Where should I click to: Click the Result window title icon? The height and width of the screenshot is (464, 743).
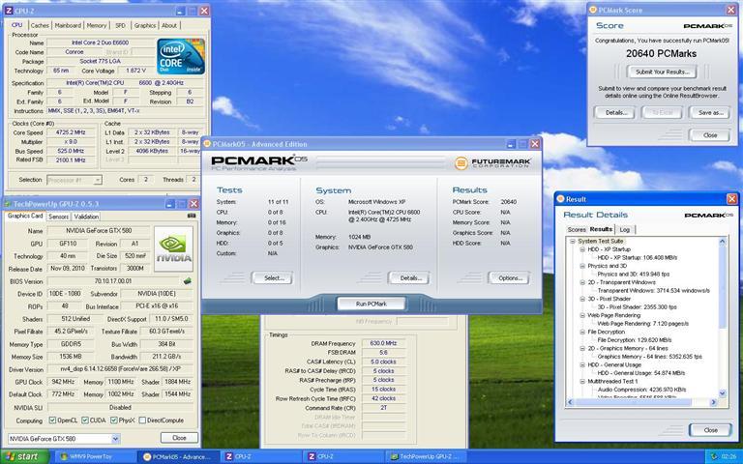coord(559,199)
